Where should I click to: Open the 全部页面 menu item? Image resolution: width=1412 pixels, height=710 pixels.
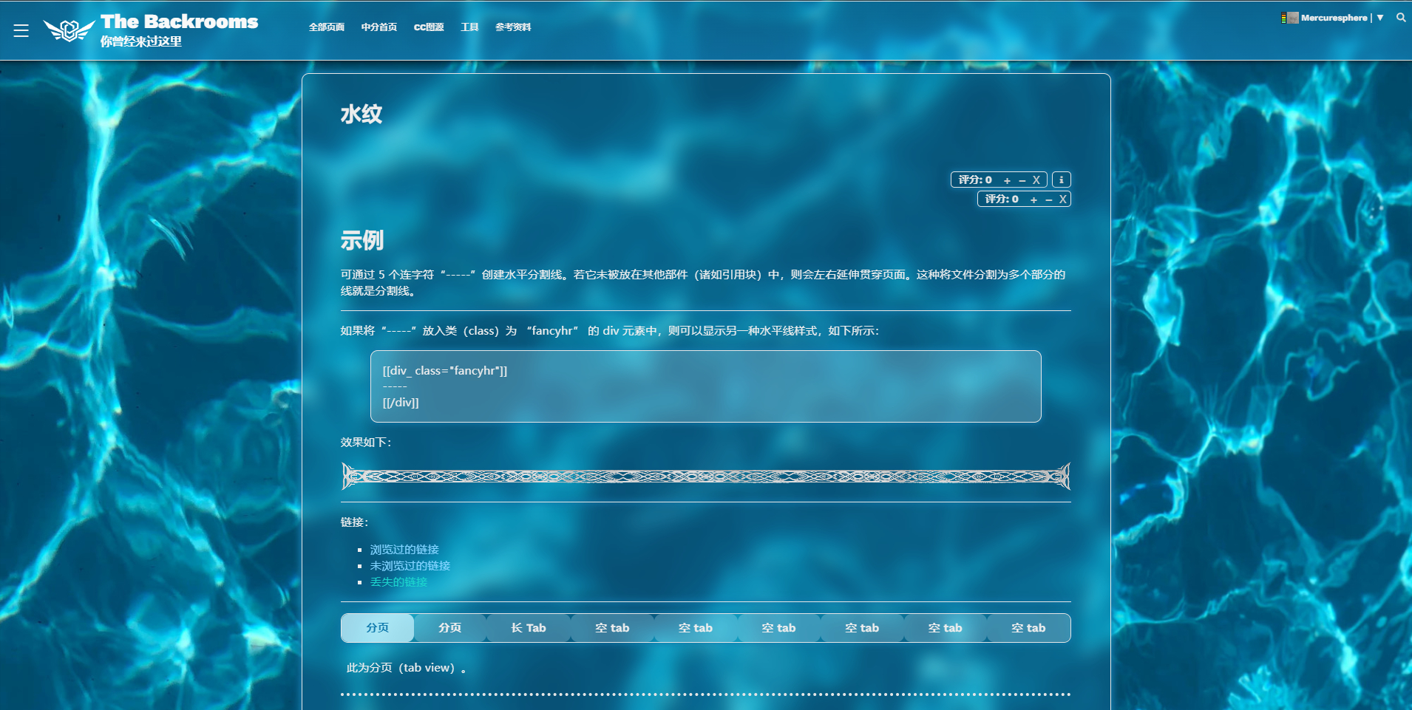(327, 27)
